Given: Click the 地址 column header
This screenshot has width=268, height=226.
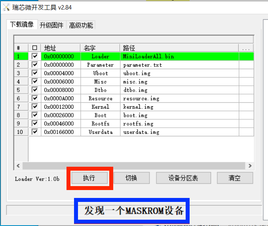Looking at the screenshot, I should [x=61, y=48].
